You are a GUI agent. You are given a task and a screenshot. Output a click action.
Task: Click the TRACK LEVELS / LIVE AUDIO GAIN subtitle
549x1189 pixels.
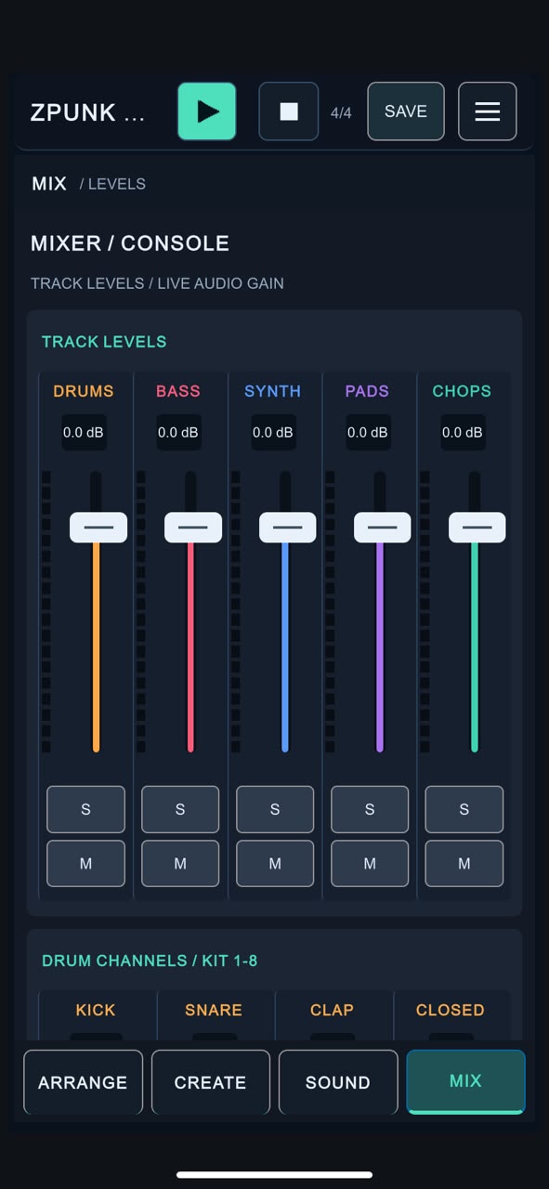[x=157, y=283]
